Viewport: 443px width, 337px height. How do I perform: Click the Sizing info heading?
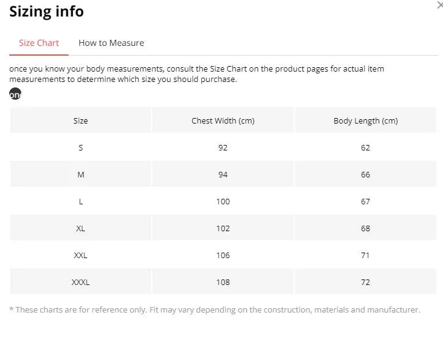(47, 12)
